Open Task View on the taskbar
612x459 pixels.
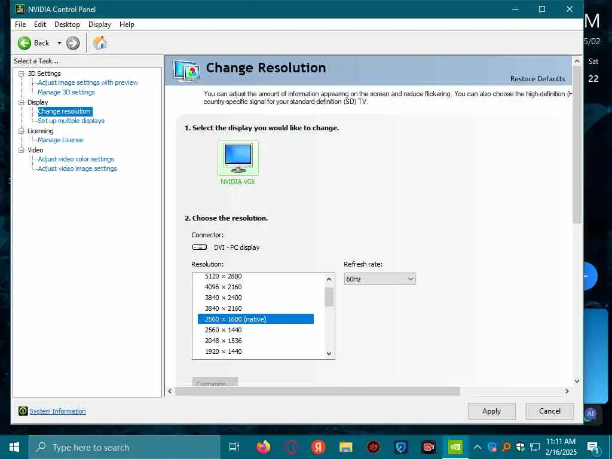click(234, 447)
